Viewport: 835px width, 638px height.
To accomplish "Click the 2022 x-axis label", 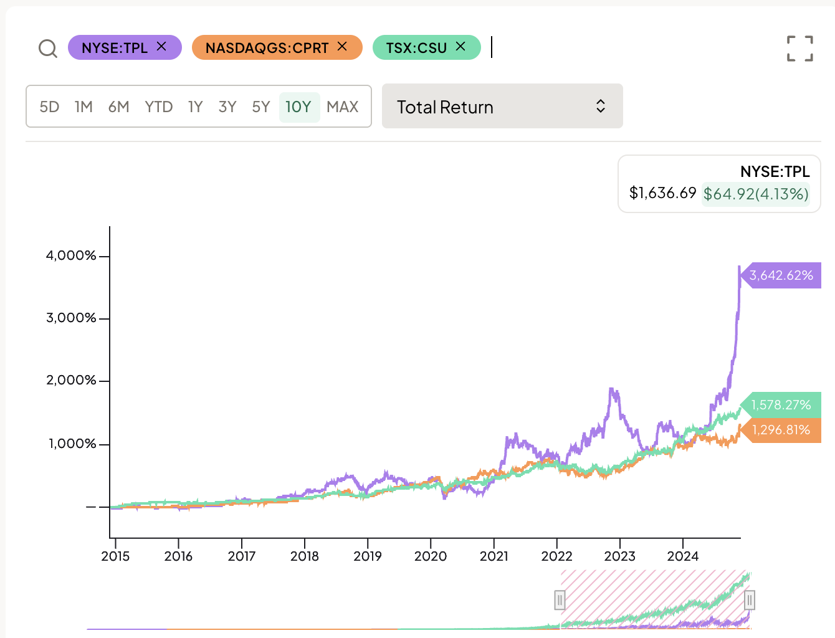I will point(557,556).
